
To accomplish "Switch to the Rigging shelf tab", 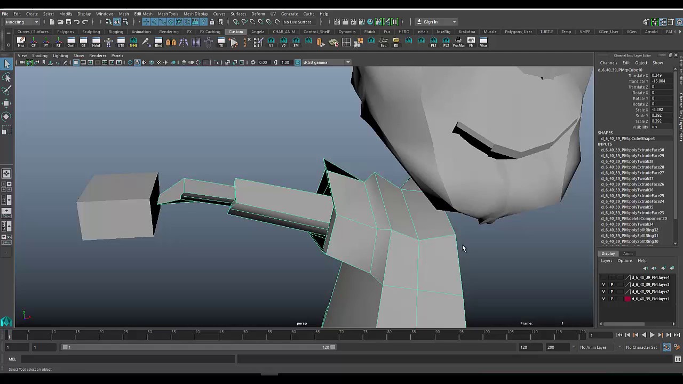I will [x=116, y=31].
